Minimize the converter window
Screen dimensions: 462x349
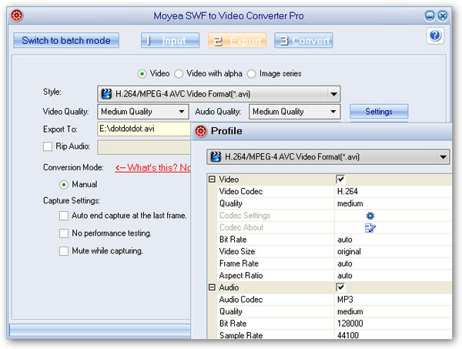tap(430, 15)
